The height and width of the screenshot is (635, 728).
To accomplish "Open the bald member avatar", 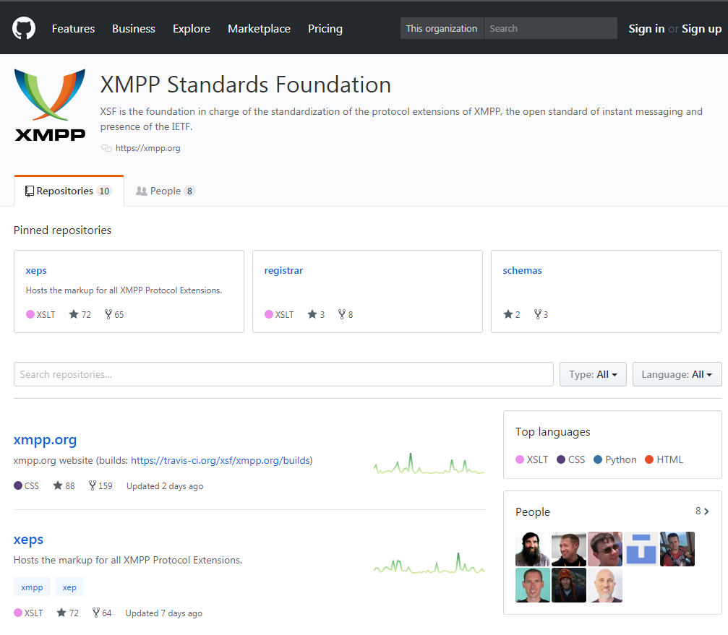I will pyautogui.click(x=605, y=585).
